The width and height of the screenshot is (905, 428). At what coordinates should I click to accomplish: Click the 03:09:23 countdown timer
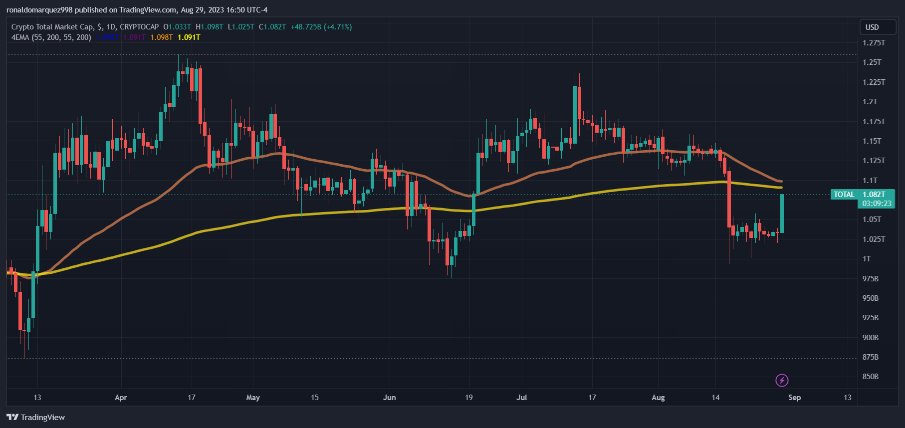point(877,204)
